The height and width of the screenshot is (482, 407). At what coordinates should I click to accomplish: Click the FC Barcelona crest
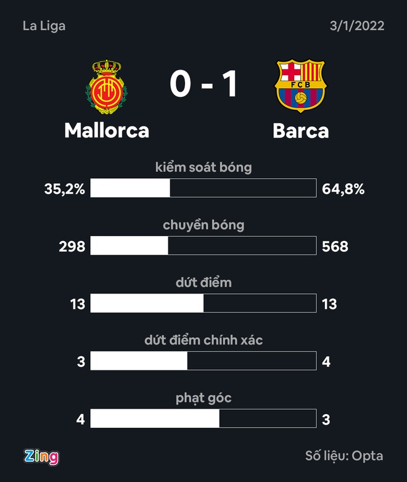(x=300, y=86)
